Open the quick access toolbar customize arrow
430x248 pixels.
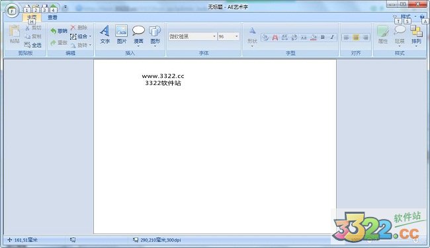coord(65,7)
